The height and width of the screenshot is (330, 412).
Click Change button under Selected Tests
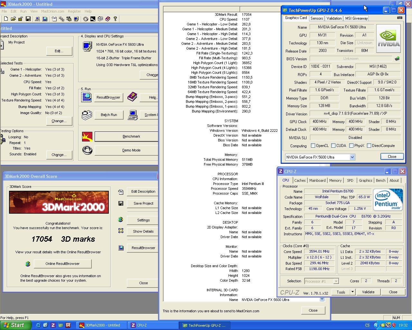pos(59,121)
